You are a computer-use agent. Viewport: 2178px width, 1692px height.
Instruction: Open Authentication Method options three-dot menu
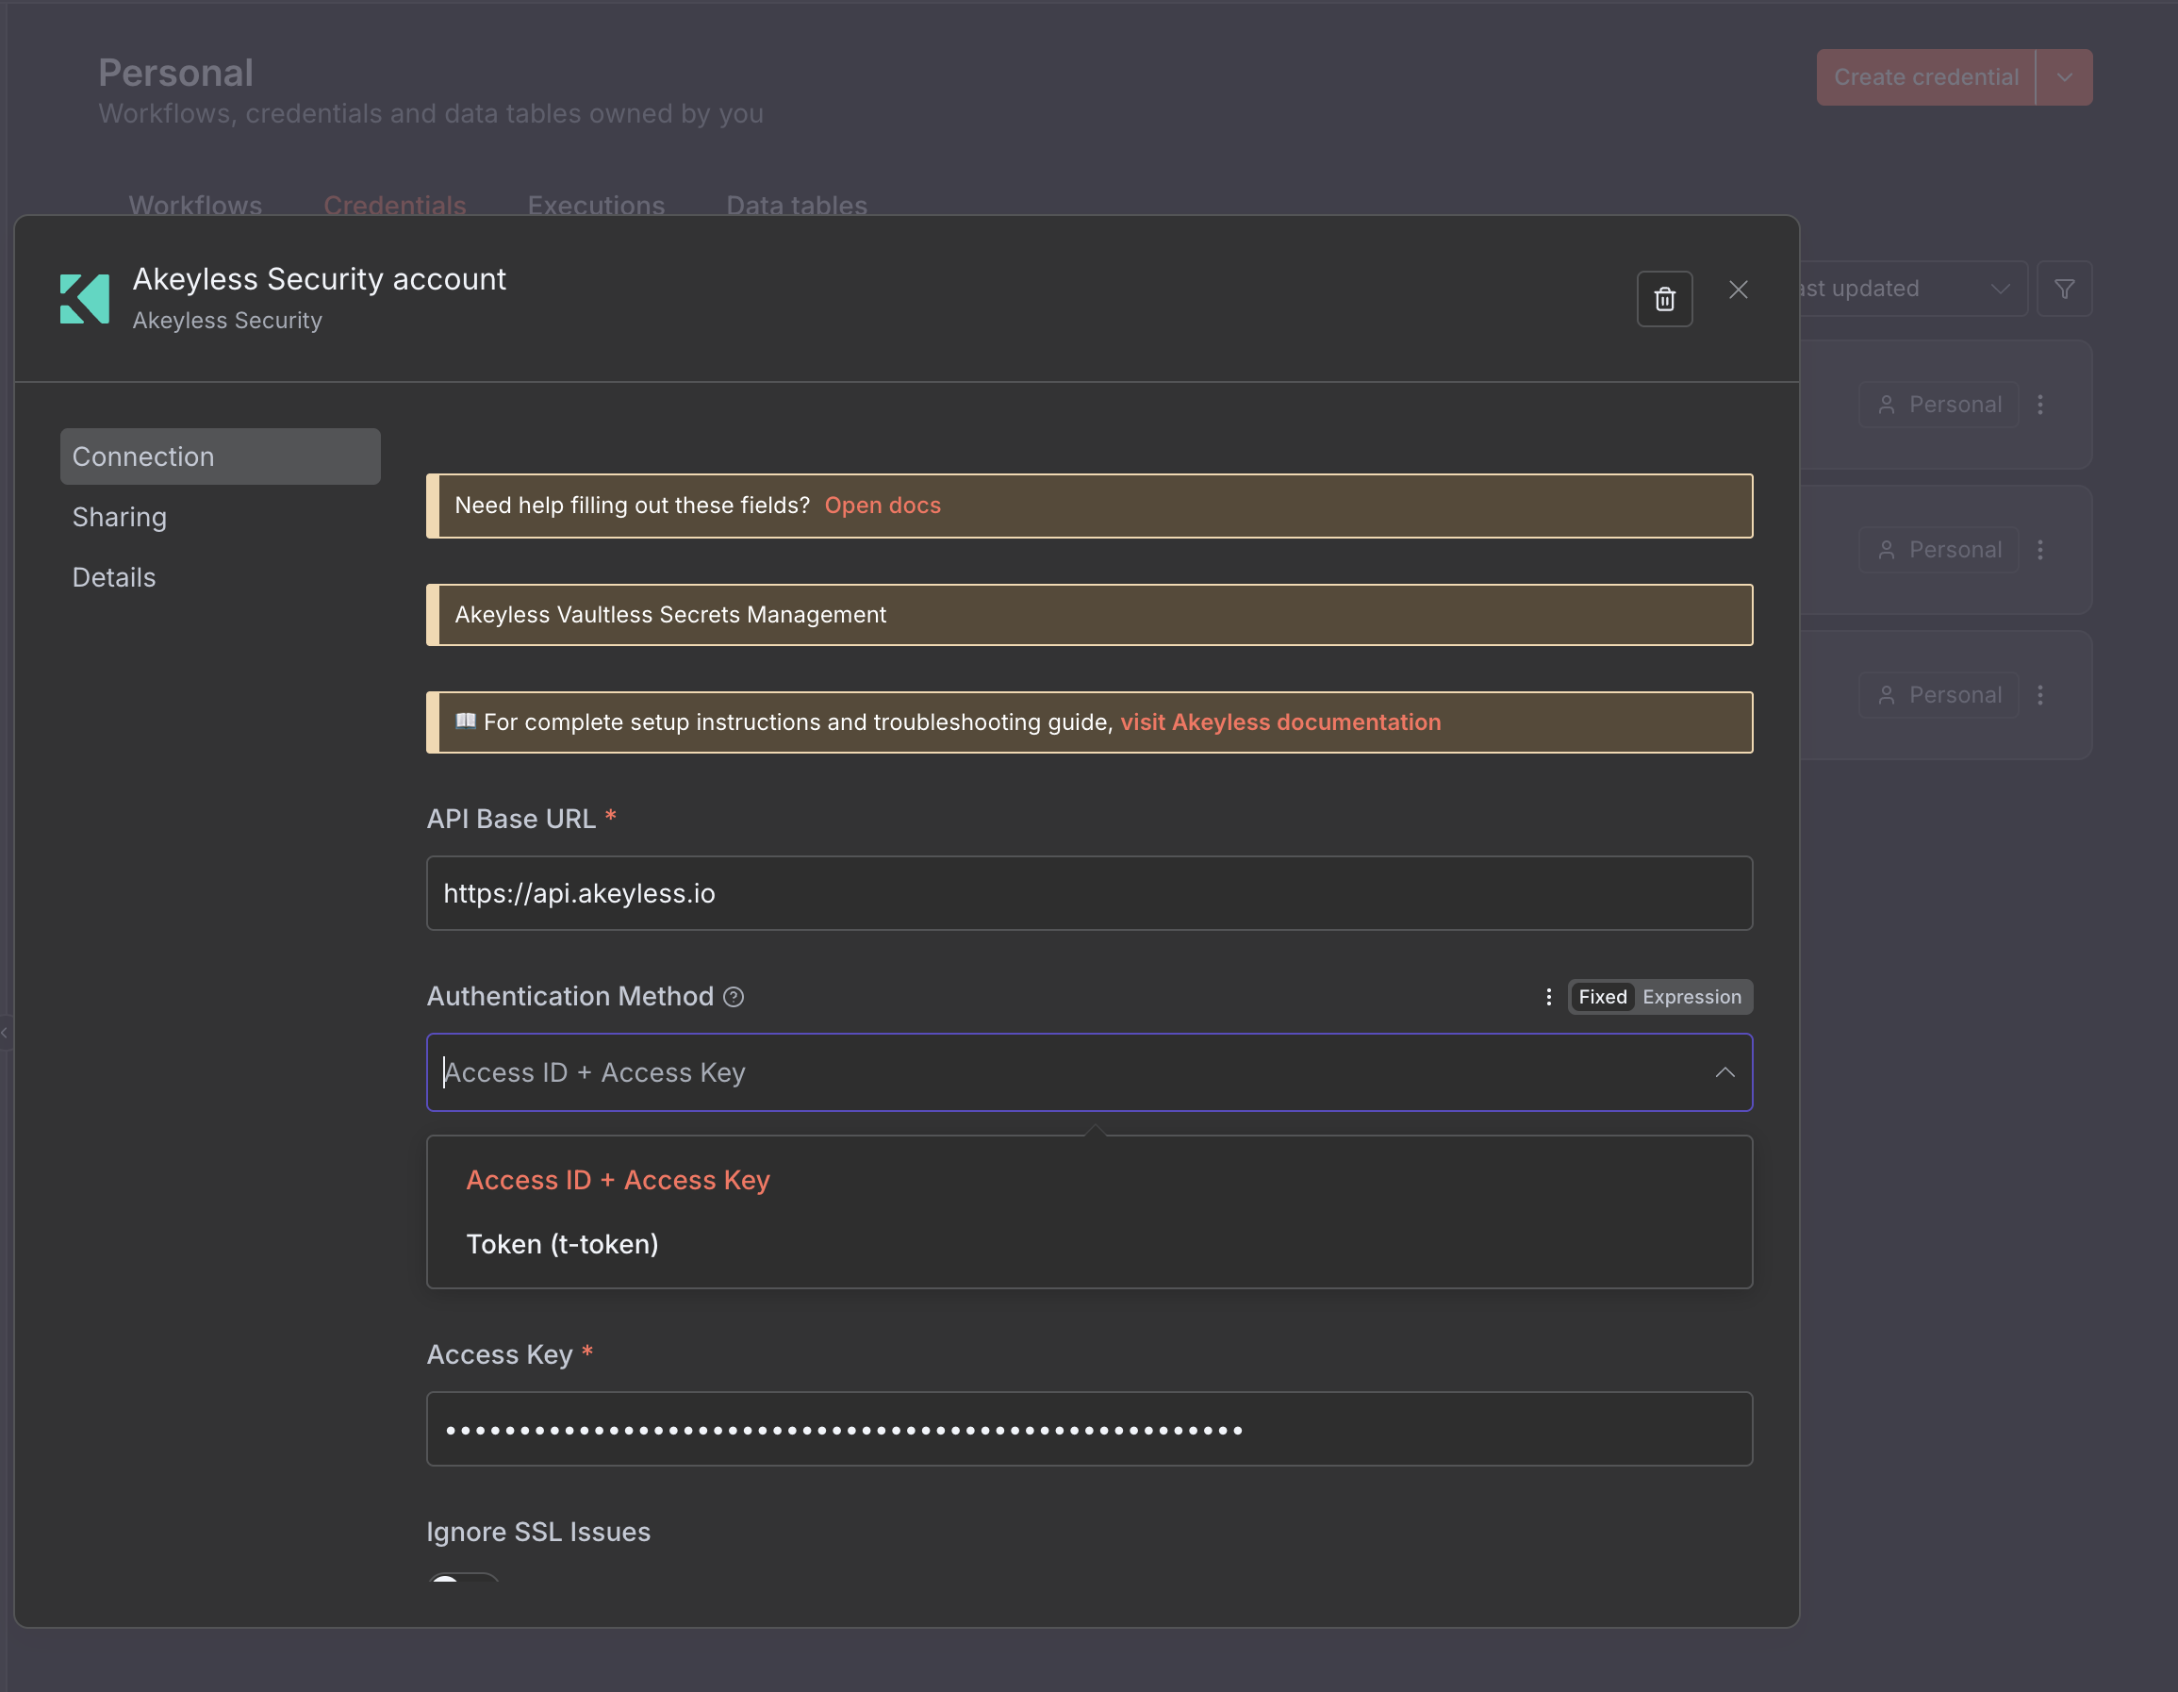click(x=1548, y=997)
